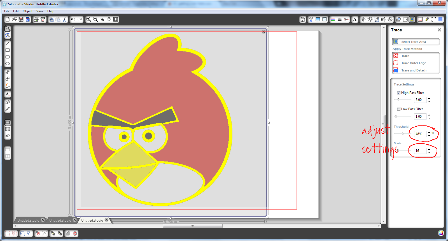The image size is (448, 241).
Task: Pick the Knife tool
Action: click(x=8, y=109)
